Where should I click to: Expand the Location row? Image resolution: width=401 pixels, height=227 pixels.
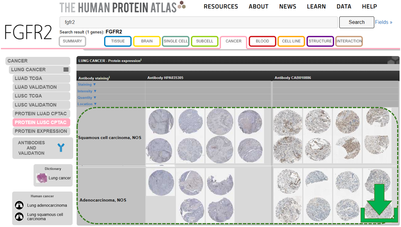(x=87, y=104)
